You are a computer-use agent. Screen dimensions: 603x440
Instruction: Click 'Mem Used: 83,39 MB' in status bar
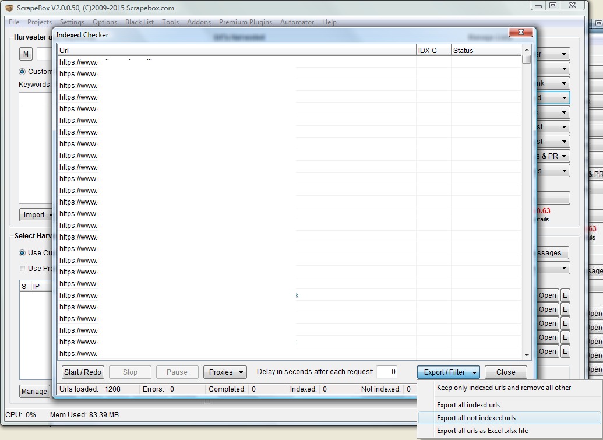tap(84, 414)
